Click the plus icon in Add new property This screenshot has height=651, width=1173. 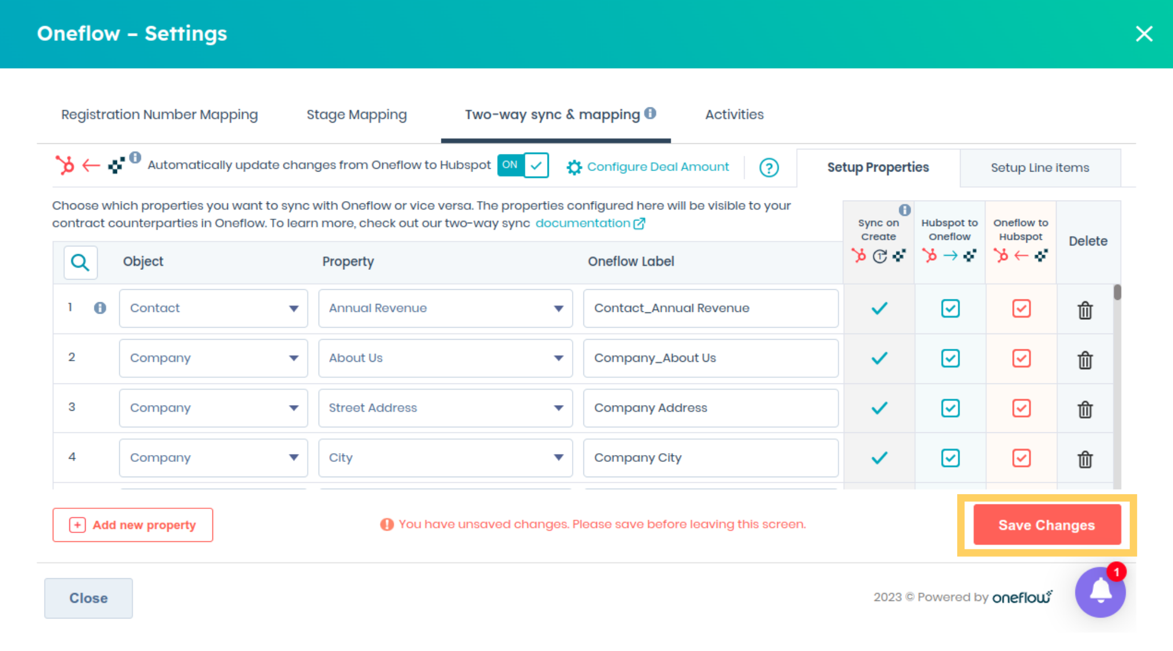click(x=77, y=525)
